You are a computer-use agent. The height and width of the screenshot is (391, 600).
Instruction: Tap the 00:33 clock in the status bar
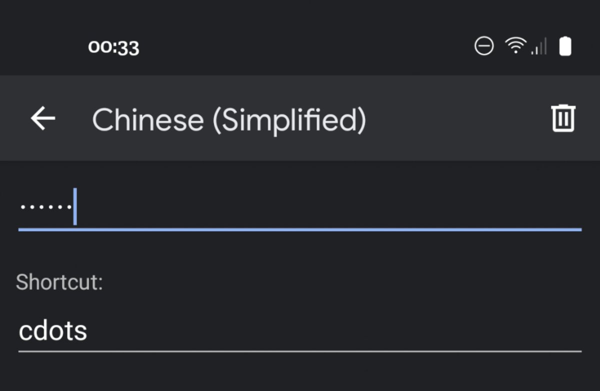point(113,47)
